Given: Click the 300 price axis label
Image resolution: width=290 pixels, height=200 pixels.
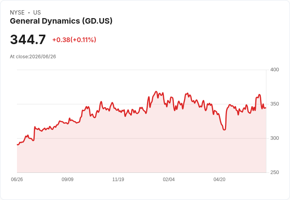Looking at the screenshot, I should tap(275, 138).
